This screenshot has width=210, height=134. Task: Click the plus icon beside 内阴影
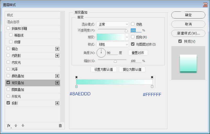tap(57, 56)
